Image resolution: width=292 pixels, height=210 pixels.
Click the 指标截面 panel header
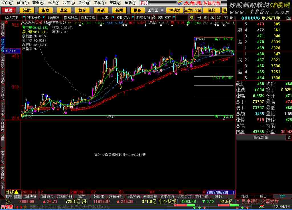pyautogui.click(x=261, y=137)
